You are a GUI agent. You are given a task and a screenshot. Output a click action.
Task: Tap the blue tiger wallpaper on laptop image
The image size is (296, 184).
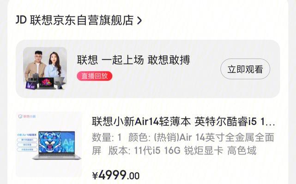coord(51,142)
